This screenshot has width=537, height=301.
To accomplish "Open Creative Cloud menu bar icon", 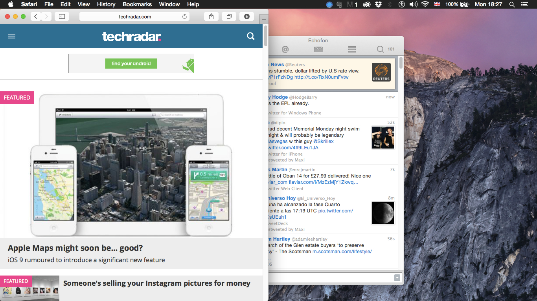I will click(x=367, y=4).
